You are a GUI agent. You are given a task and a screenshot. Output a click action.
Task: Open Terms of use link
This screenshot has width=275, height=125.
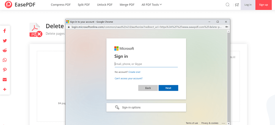coord(192,123)
